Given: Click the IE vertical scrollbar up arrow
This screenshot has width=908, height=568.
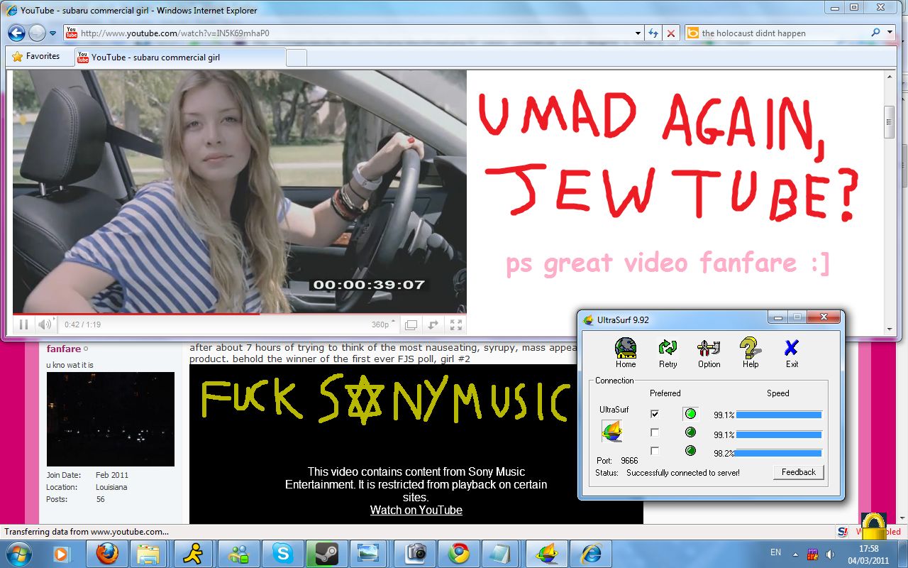Looking at the screenshot, I should pyautogui.click(x=890, y=76).
